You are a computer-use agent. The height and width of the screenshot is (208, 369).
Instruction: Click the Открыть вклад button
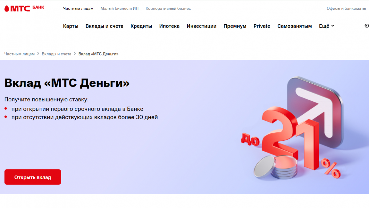click(33, 177)
